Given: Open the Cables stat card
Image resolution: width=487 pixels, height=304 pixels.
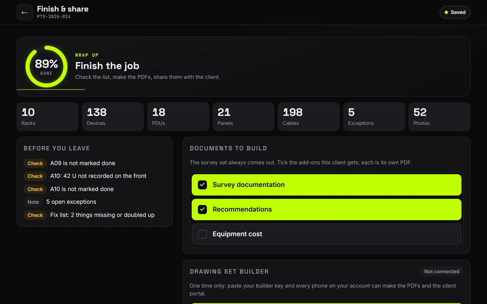Looking at the screenshot, I should [309, 117].
